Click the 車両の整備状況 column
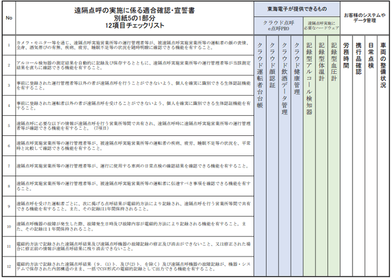Screen dimensions: 391x278 (383, 156)
